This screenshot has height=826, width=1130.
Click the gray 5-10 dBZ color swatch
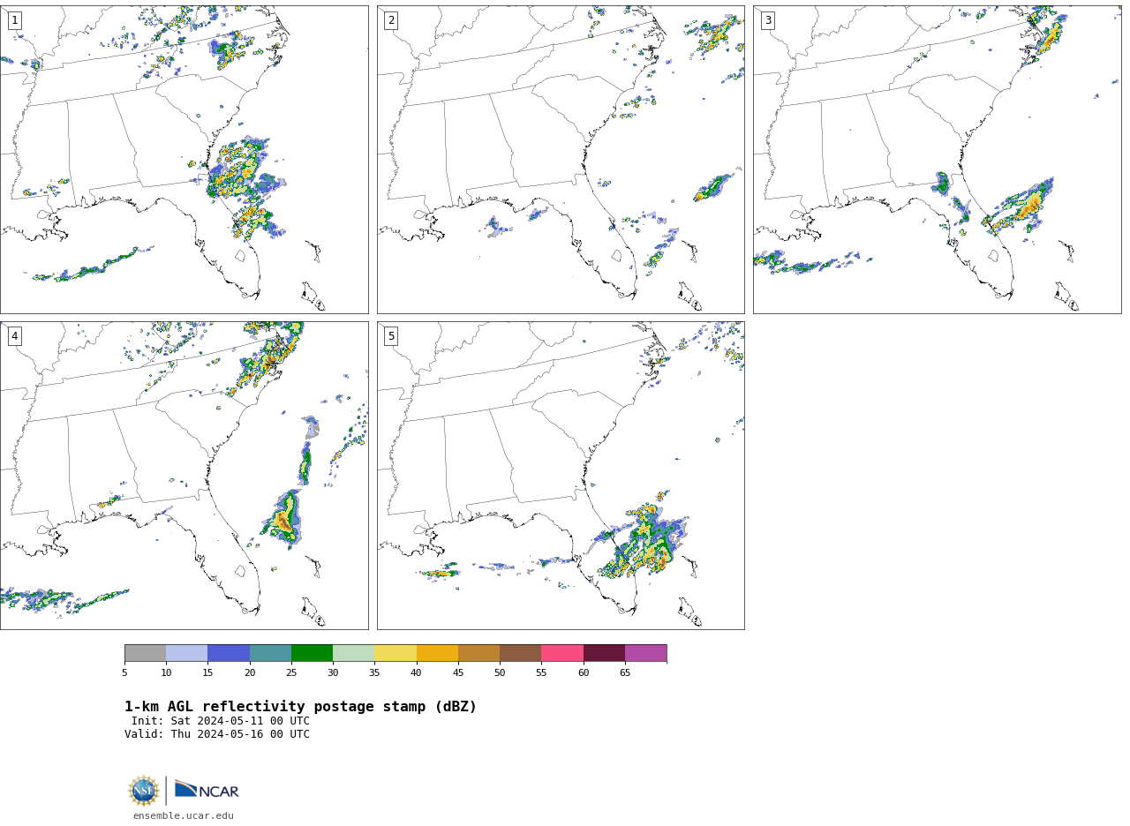pyautogui.click(x=145, y=653)
